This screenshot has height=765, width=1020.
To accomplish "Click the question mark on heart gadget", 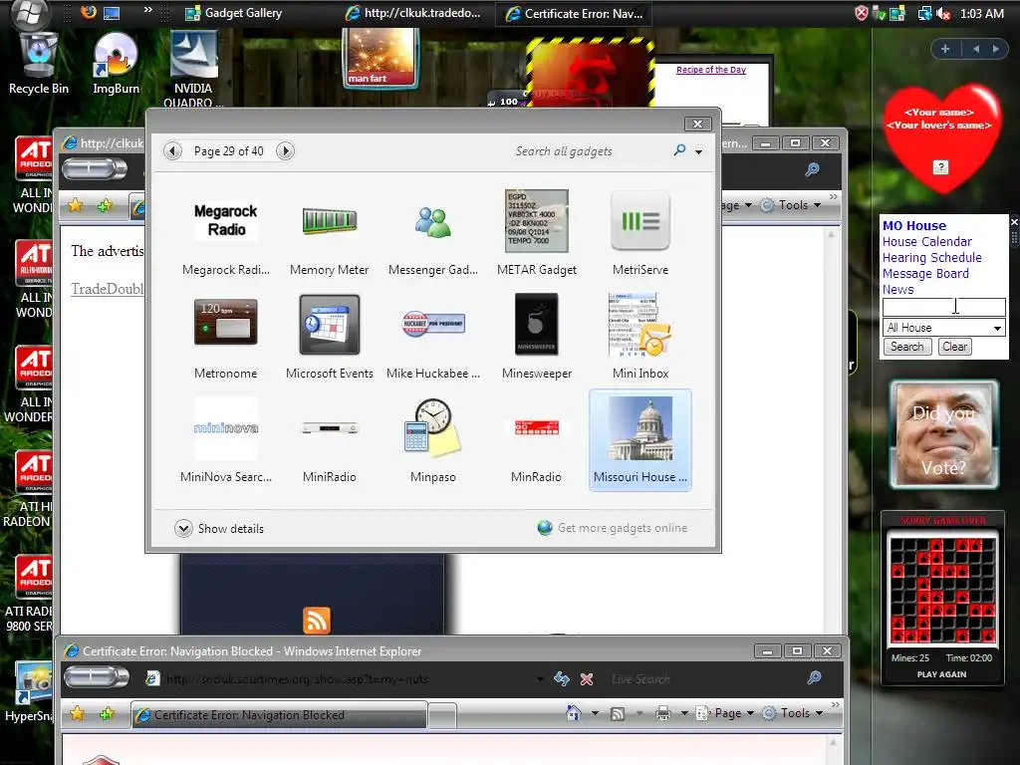I will [940, 167].
